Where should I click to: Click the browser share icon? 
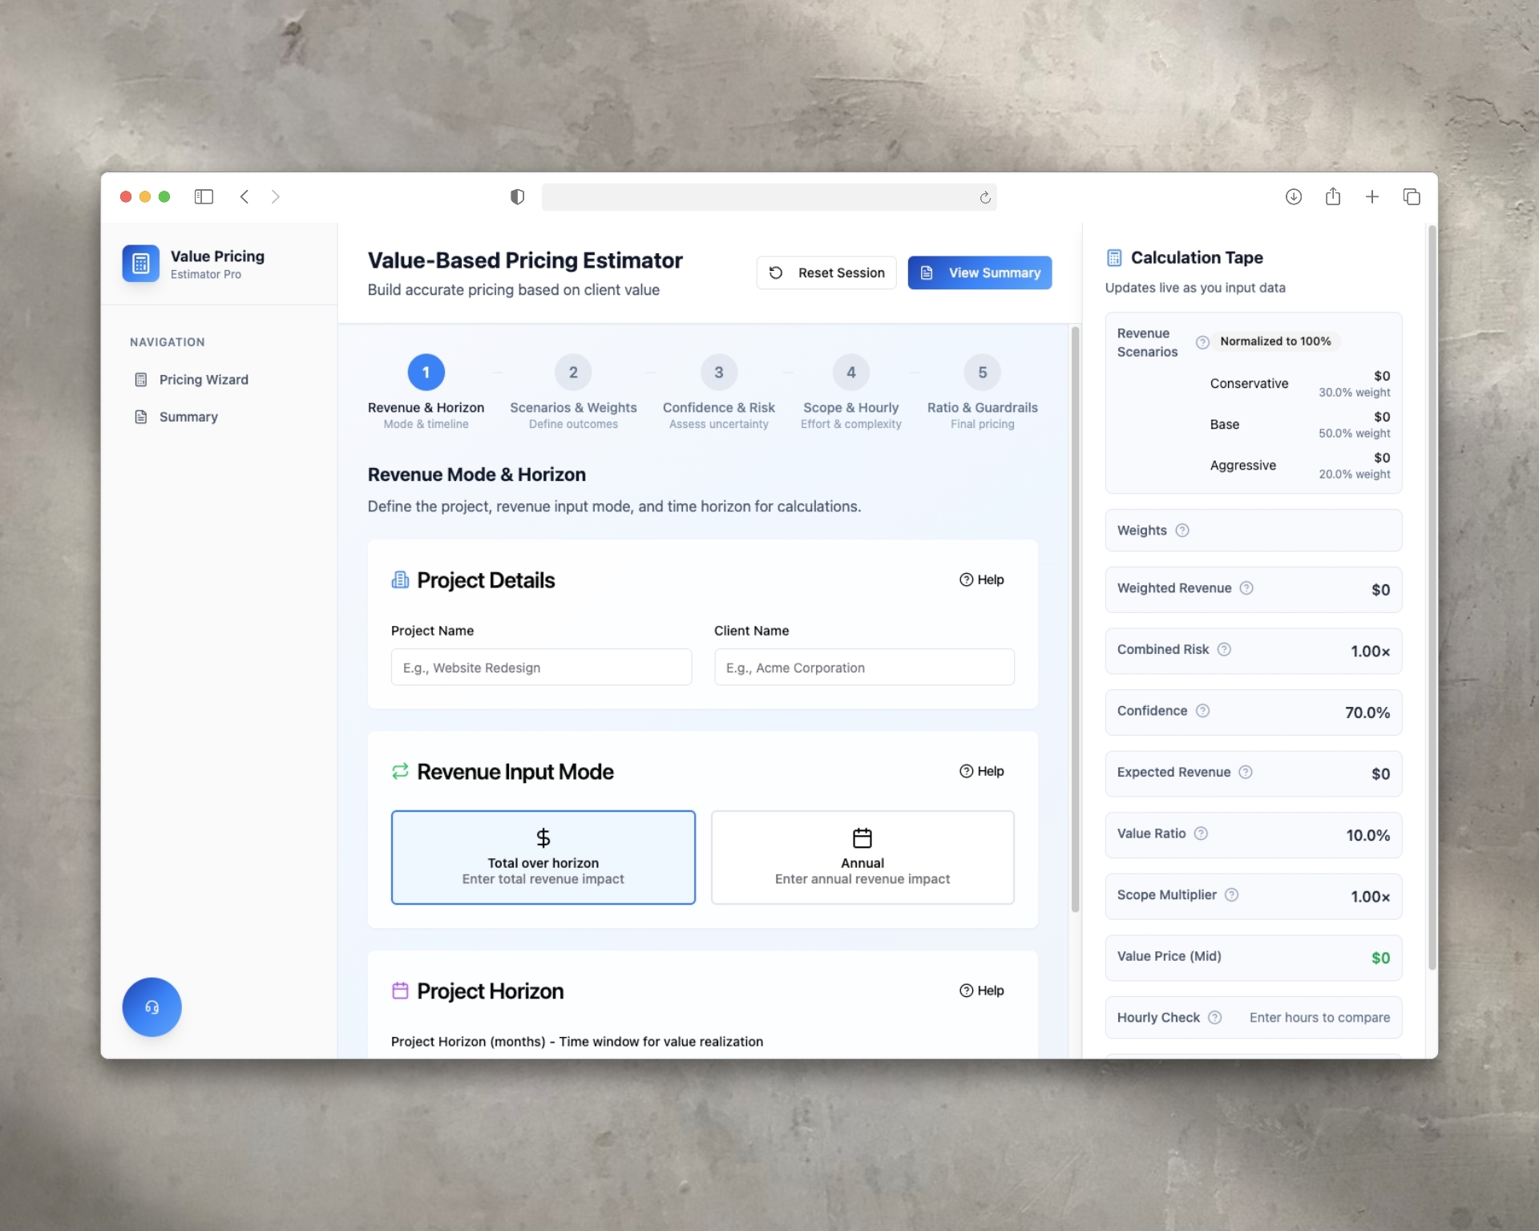1333,197
